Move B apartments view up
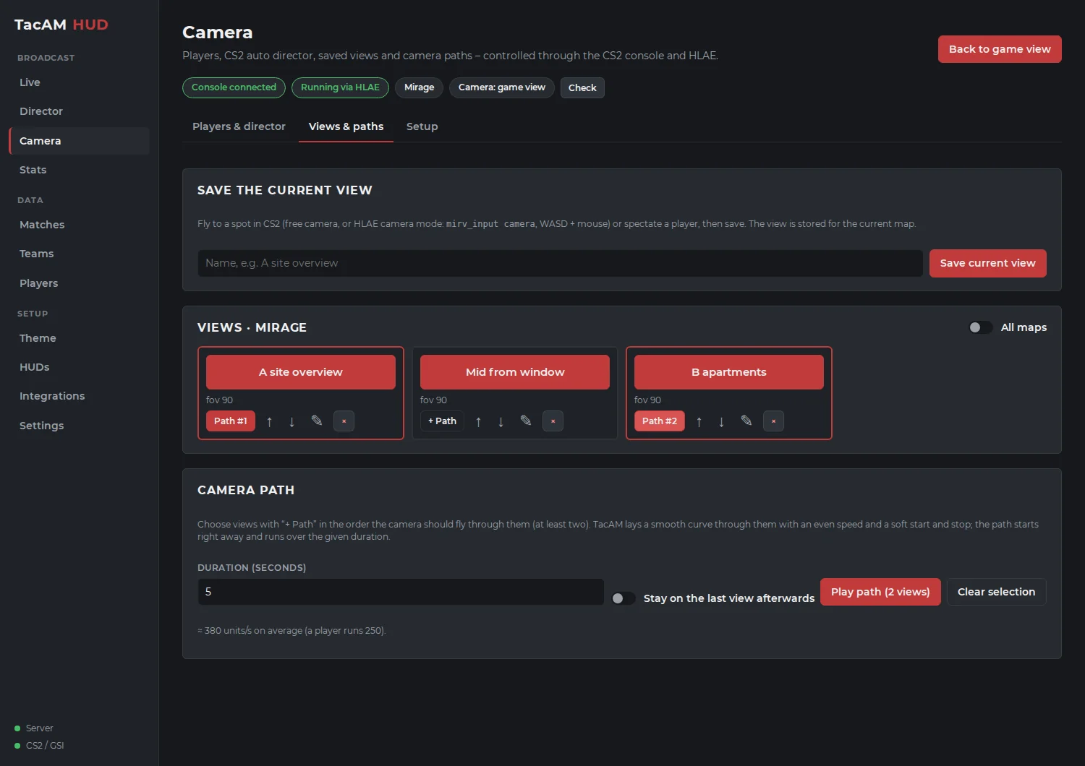This screenshot has height=766, width=1085. (x=699, y=421)
